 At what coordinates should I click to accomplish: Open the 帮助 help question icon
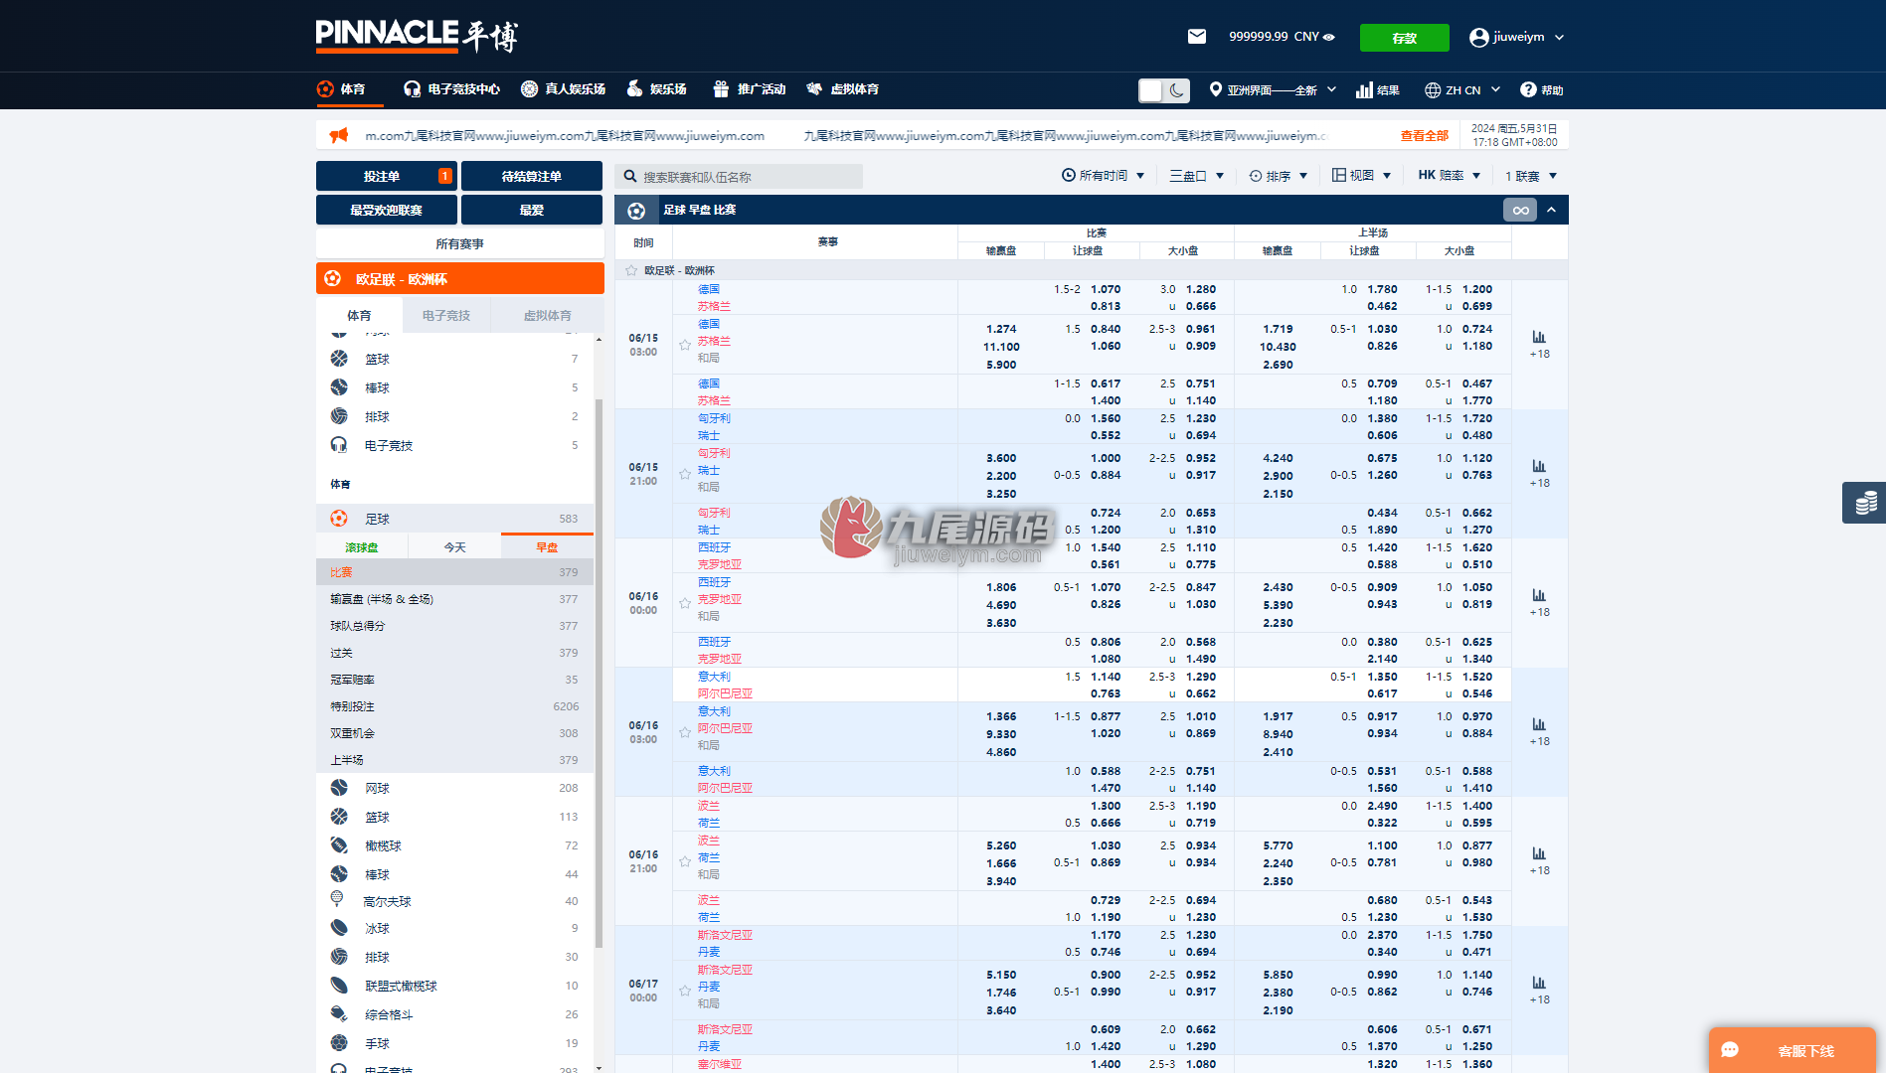click(1528, 89)
